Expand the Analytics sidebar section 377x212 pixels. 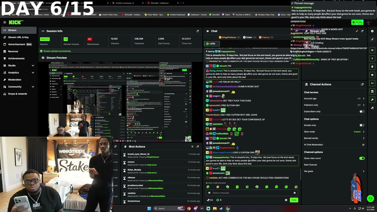point(33,72)
